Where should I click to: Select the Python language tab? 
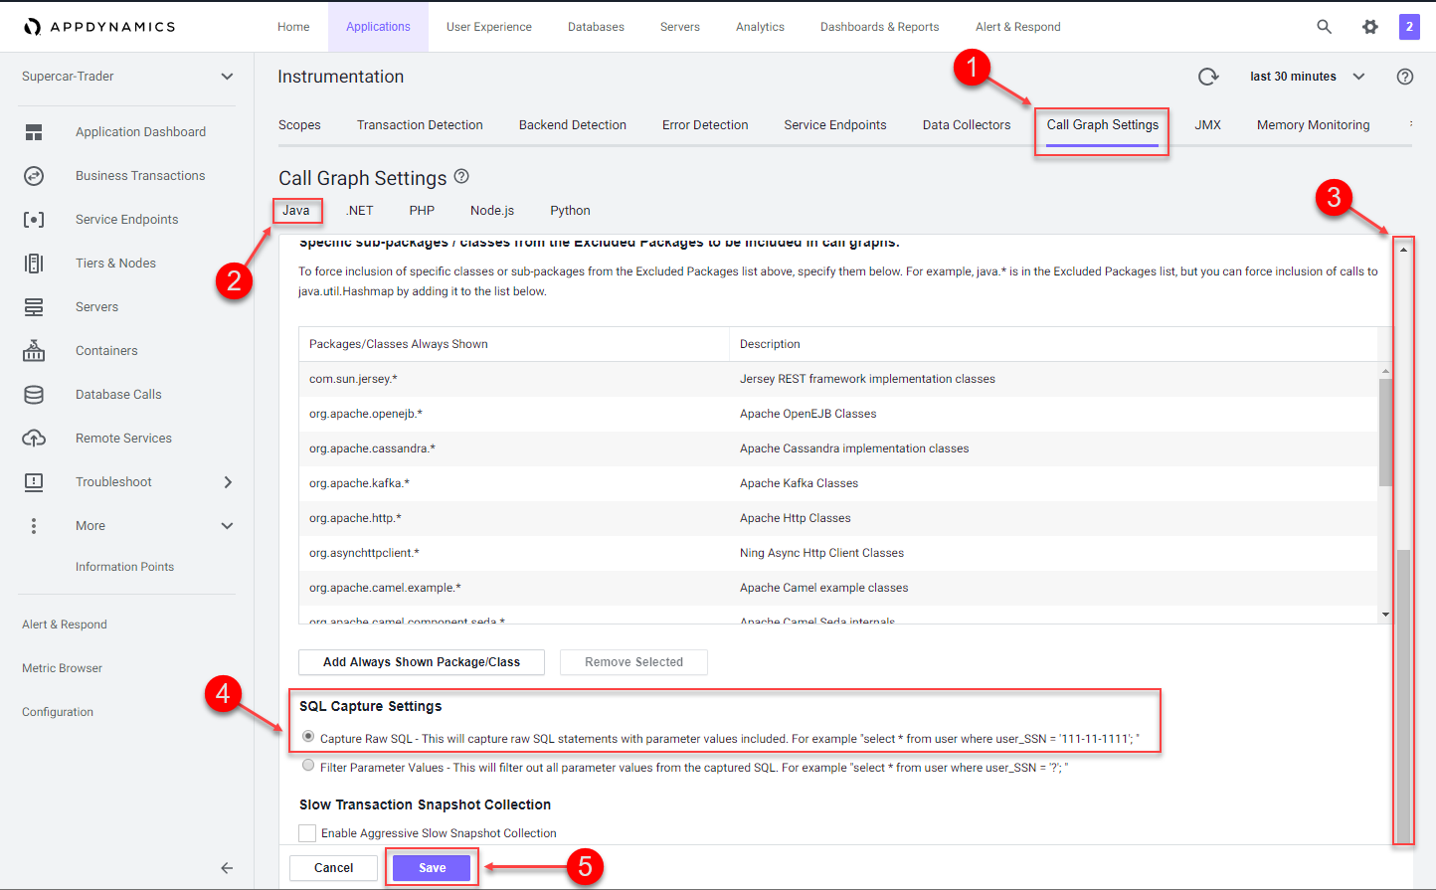pos(570,211)
